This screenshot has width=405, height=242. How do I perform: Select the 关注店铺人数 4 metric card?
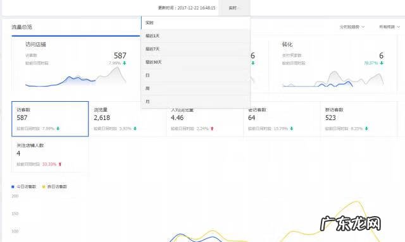pos(50,154)
